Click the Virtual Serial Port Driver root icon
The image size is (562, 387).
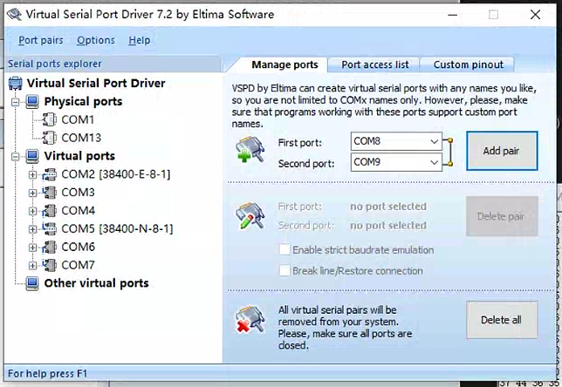point(16,83)
